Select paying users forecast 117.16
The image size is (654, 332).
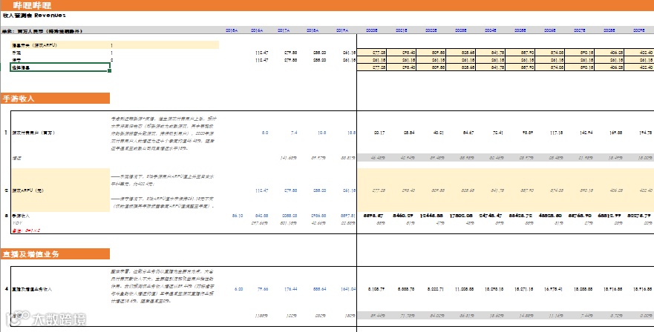click(557, 133)
